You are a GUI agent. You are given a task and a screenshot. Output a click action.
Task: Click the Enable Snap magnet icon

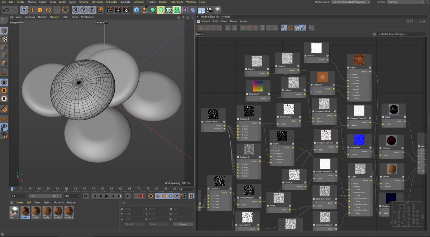click(4, 108)
